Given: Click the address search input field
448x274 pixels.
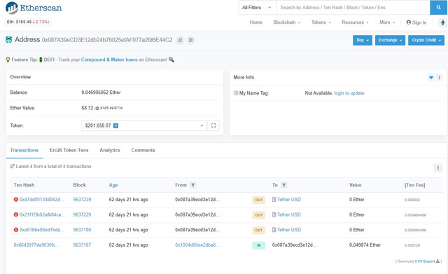Looking at the screenshot, I should click(x=353, y=8).
